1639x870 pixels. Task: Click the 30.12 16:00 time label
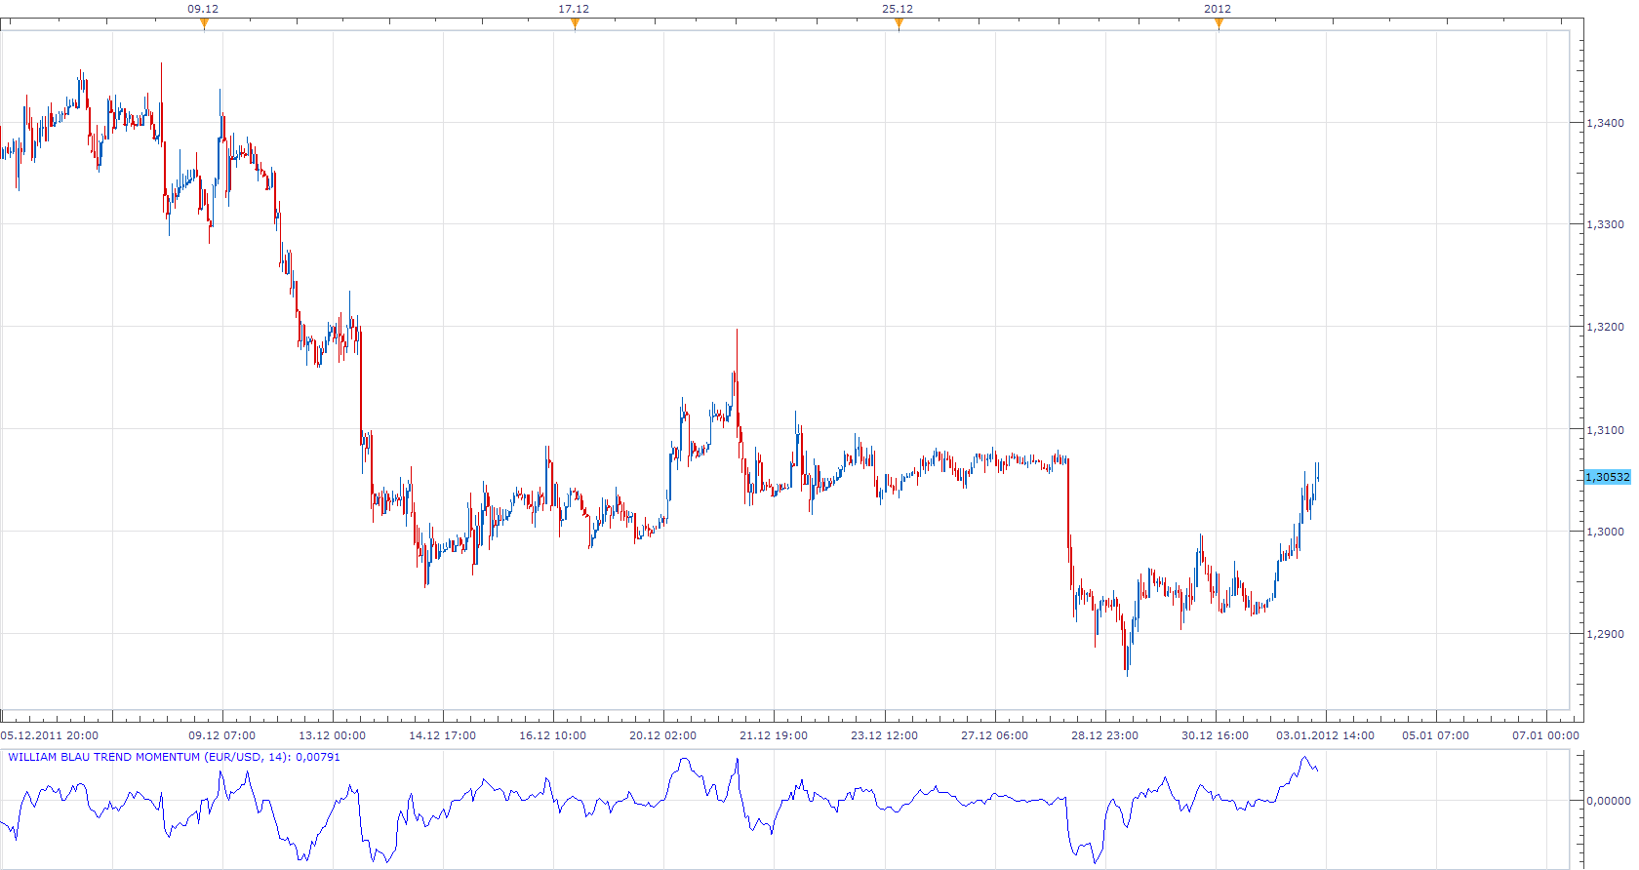[x=1215, y=735]
